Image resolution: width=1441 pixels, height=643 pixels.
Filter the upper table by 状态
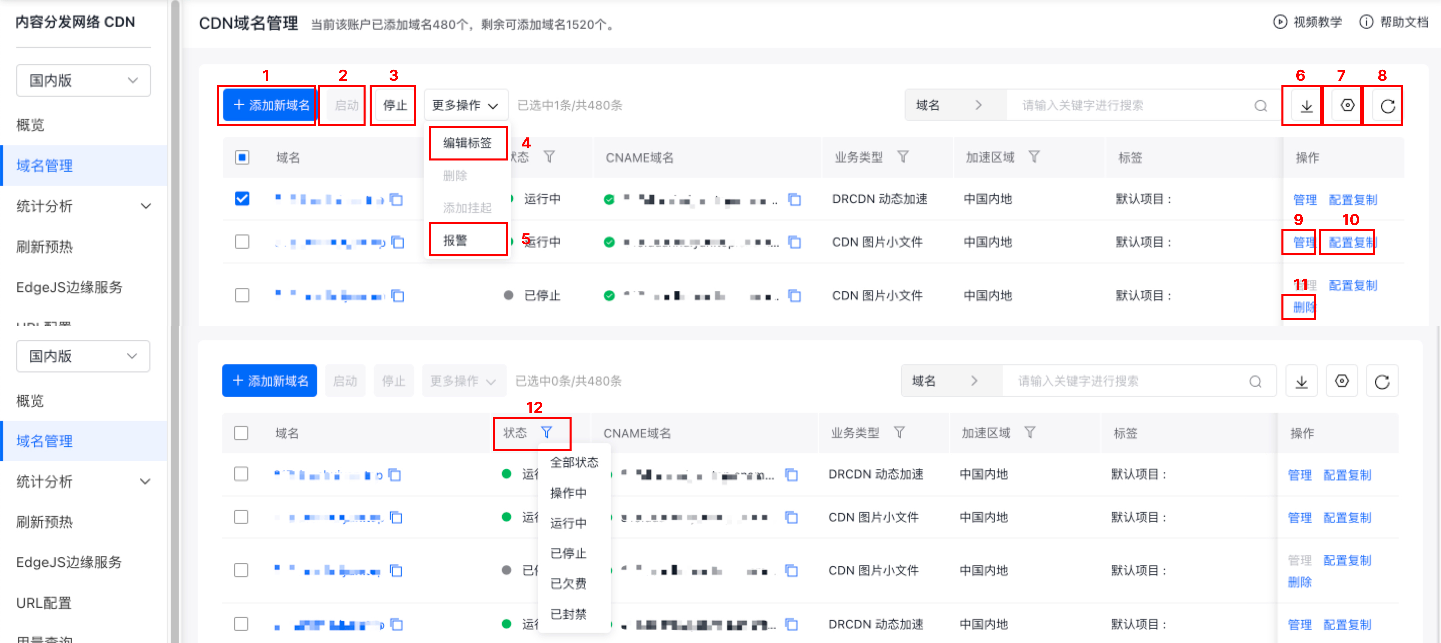click(x=549, y=157)
